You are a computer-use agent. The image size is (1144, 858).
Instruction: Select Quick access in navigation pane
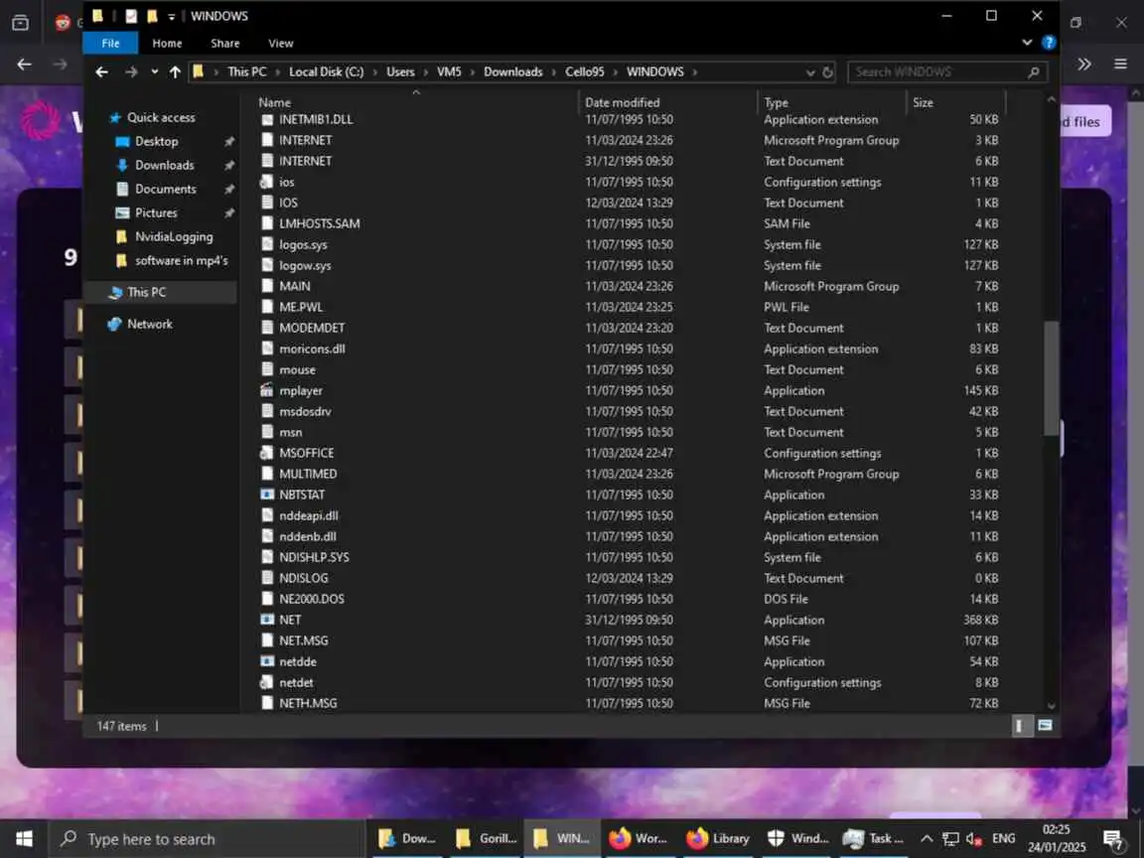point(161,117)
